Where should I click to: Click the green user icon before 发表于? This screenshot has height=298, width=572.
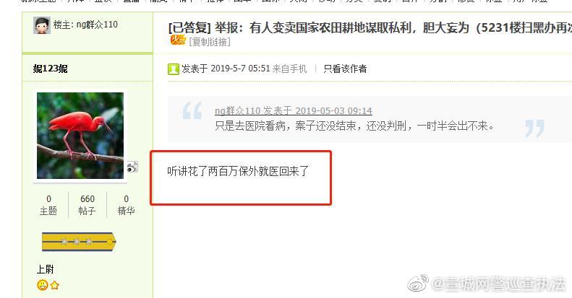coord(174,69)
